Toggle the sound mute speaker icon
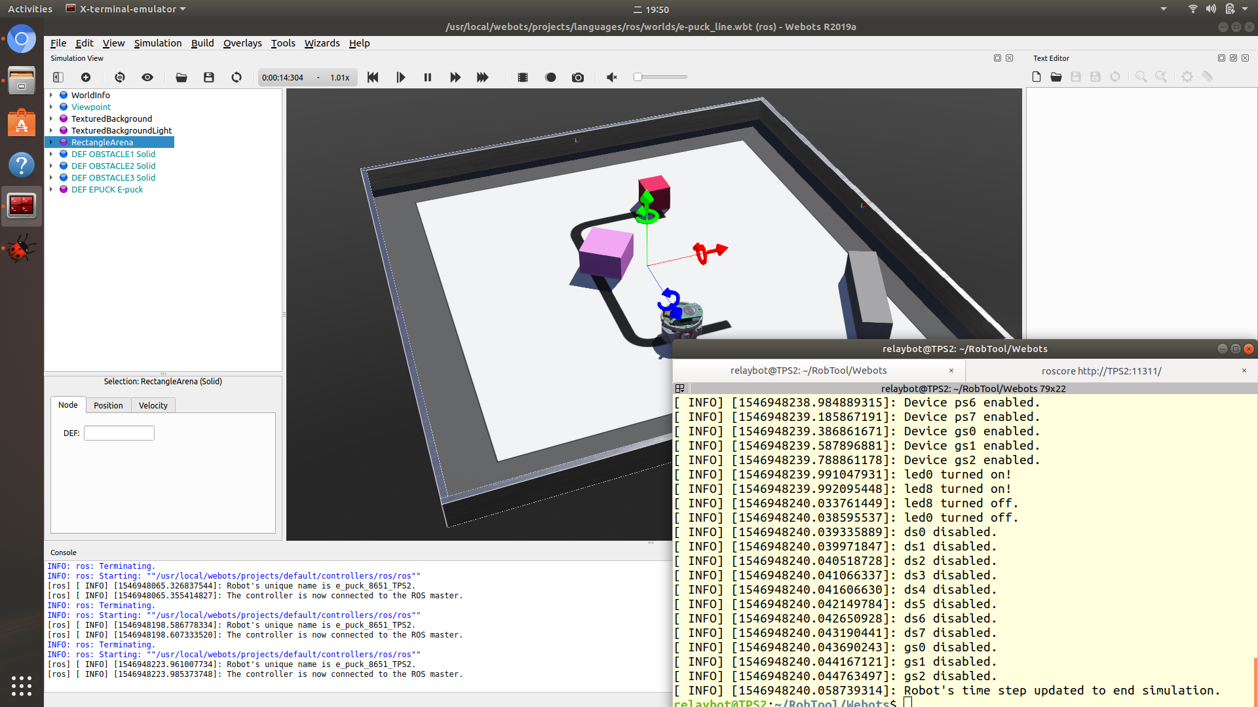 point(611,77)
